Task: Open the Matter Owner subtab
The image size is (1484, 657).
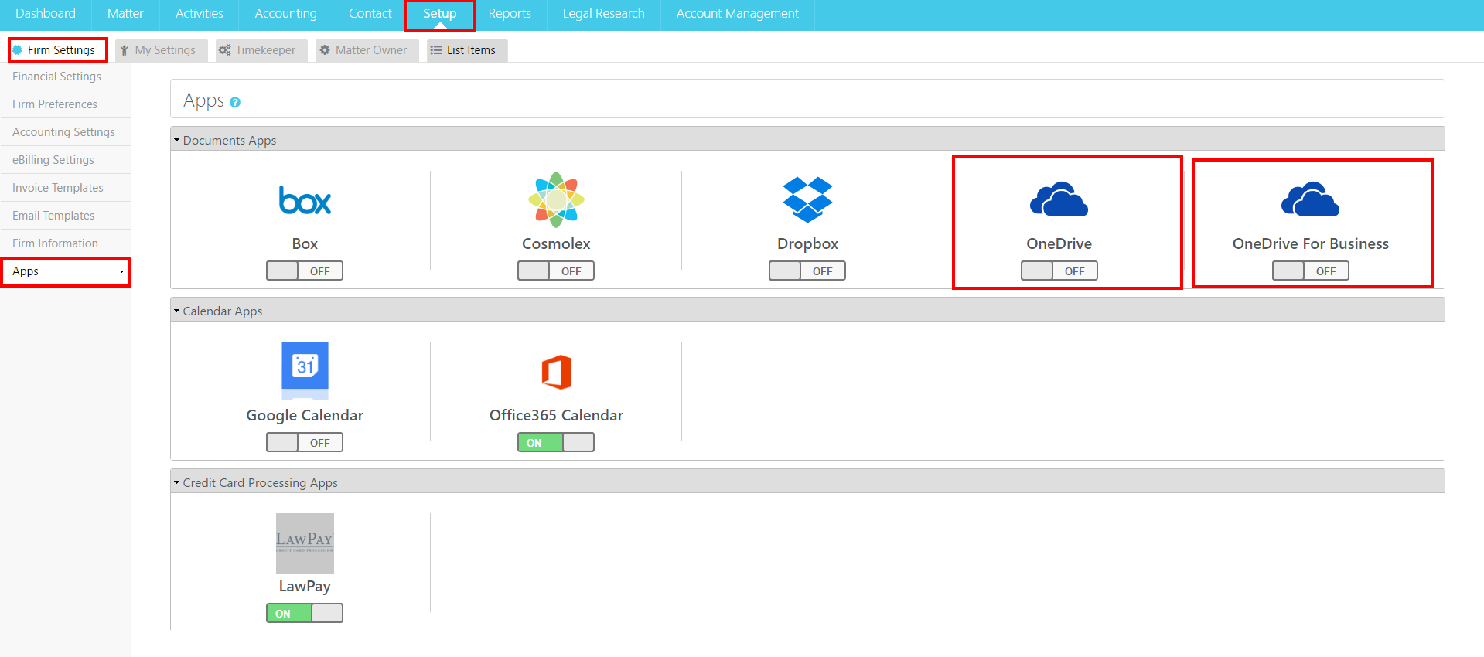Action: [367, 50]
